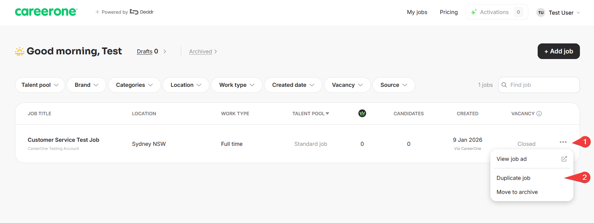This screenshot has height=223, width=594.
Task: Click the crown icon column header
Action: (362, 113)
